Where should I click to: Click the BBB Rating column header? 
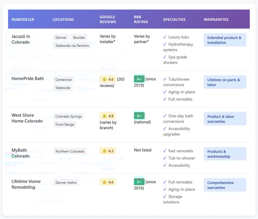tap(141, 19)
